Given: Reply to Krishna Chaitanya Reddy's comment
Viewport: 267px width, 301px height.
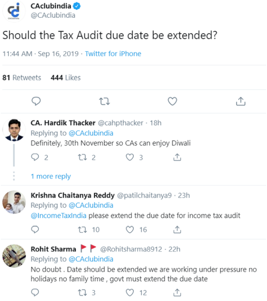Looking at the screenshot, I should pos(35,230).
